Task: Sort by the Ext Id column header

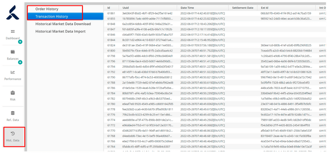Action: pyautogui.click(x=287, y=8)
